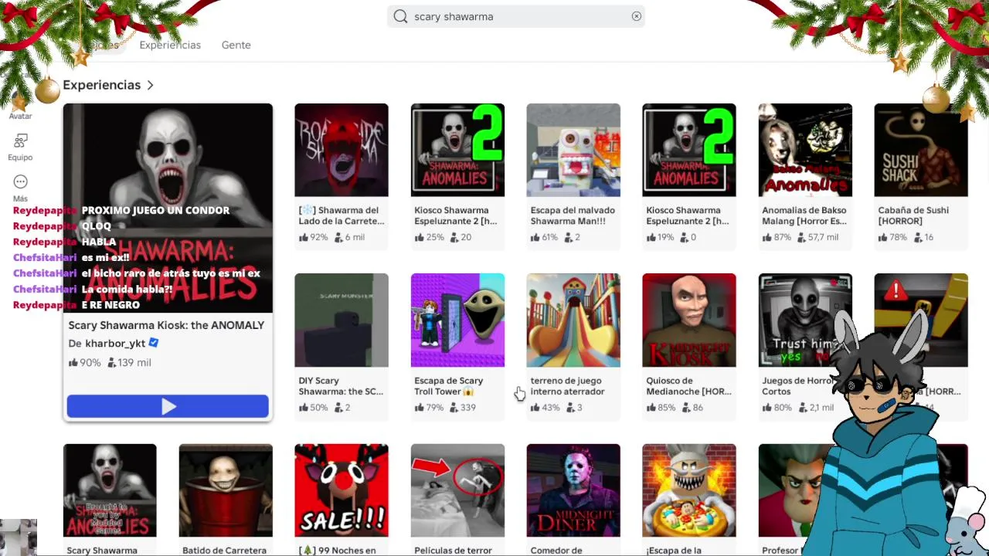Image resolution: width=989 pixels, height=556 pixels.
Task: Click the players icon showing 339
Action: point(455,407)
